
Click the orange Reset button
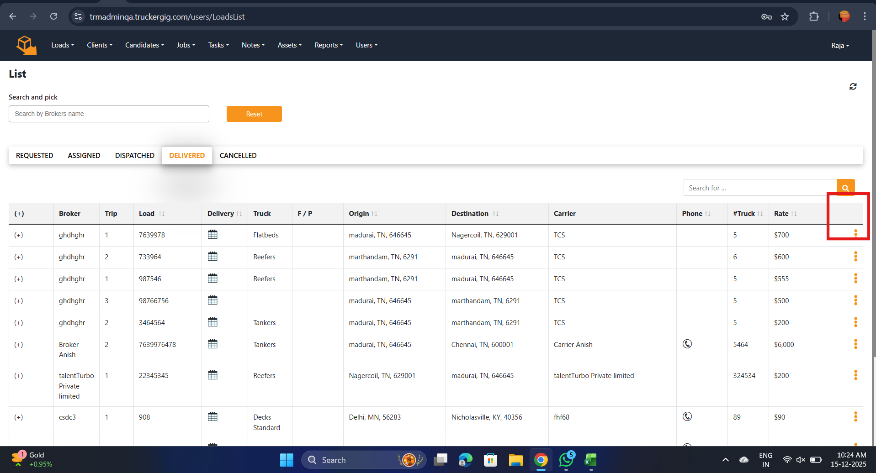(254, 114)
